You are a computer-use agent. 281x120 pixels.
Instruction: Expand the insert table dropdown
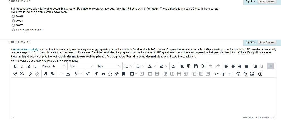click(x=136, y=74)
